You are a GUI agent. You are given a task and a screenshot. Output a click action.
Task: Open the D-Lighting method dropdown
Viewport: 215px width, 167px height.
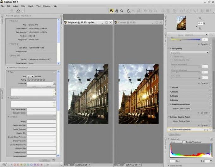point(189,53)
